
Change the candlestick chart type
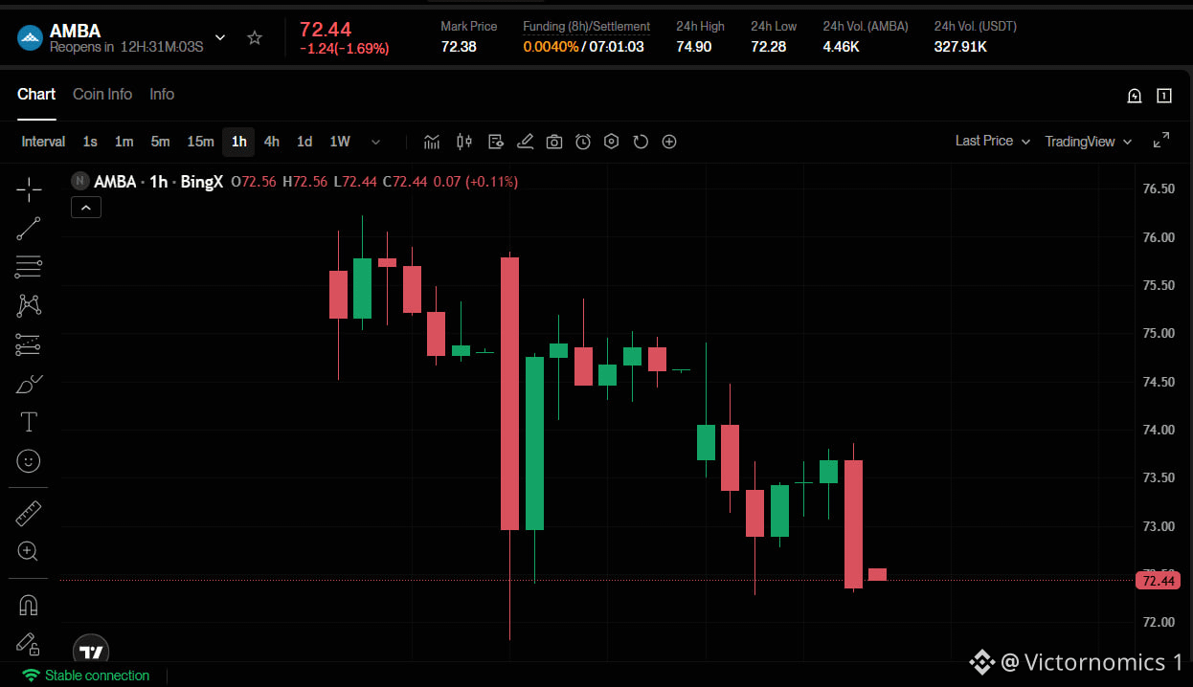coord(464,142)
